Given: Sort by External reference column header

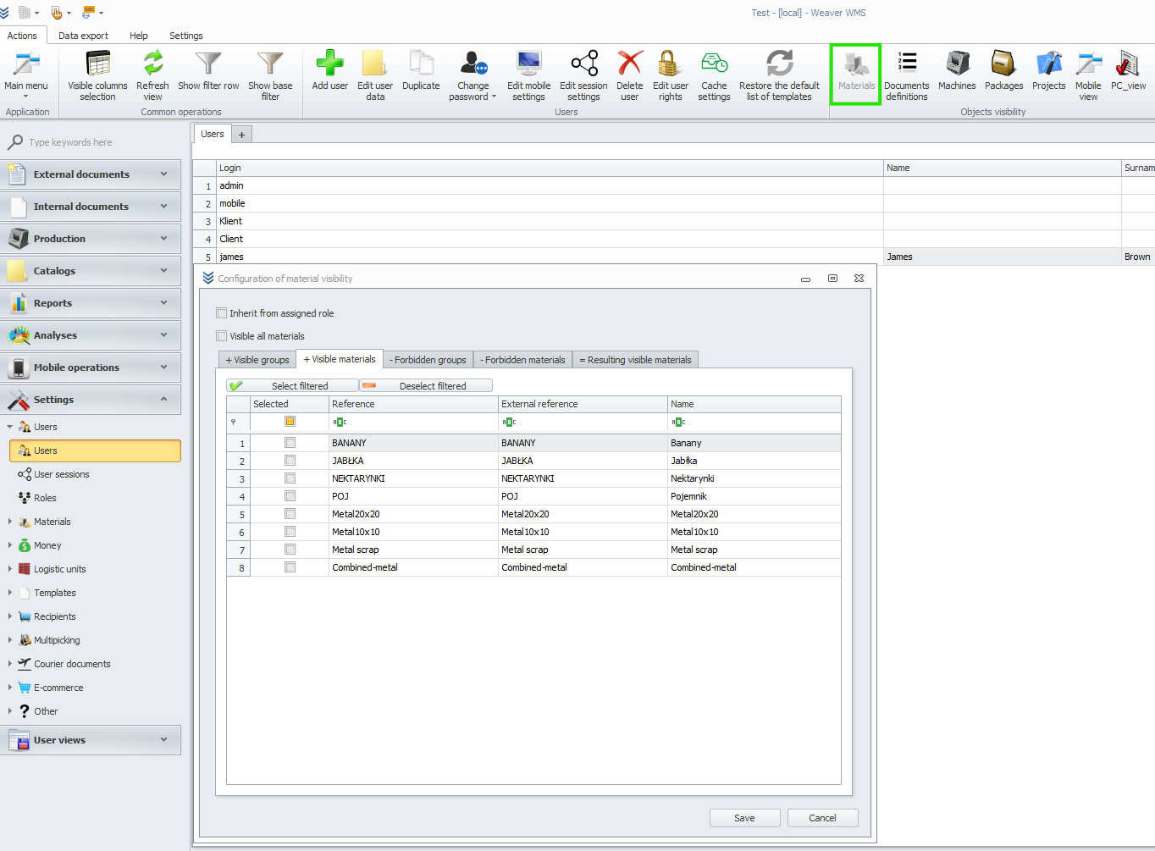Looking at the screenshot, I should 583,404.
